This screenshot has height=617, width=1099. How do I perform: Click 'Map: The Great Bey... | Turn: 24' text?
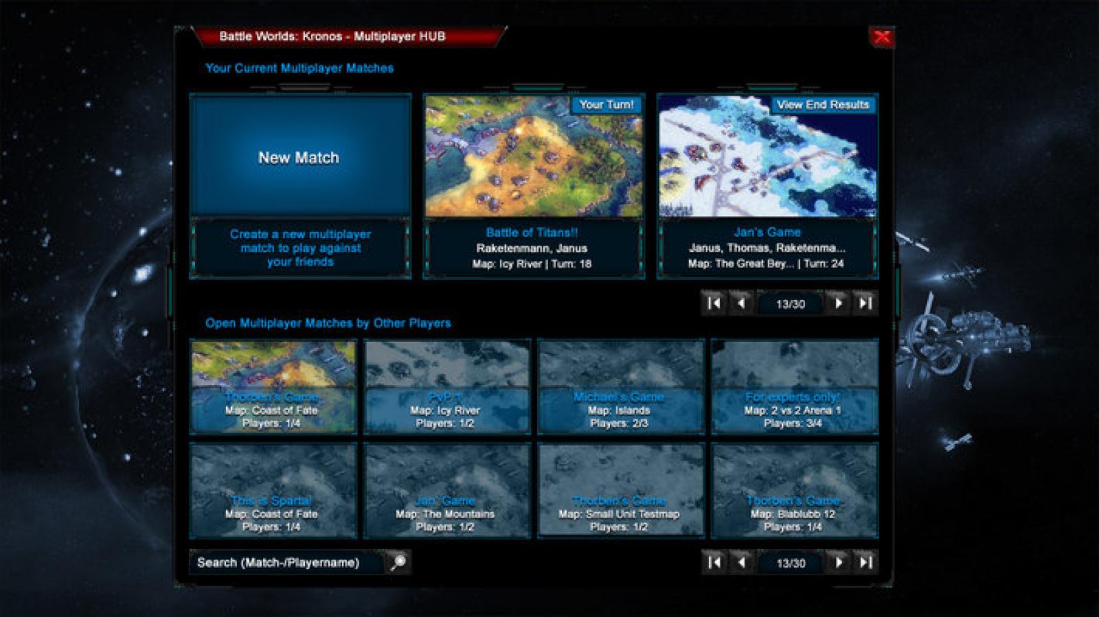click(766, 264)
